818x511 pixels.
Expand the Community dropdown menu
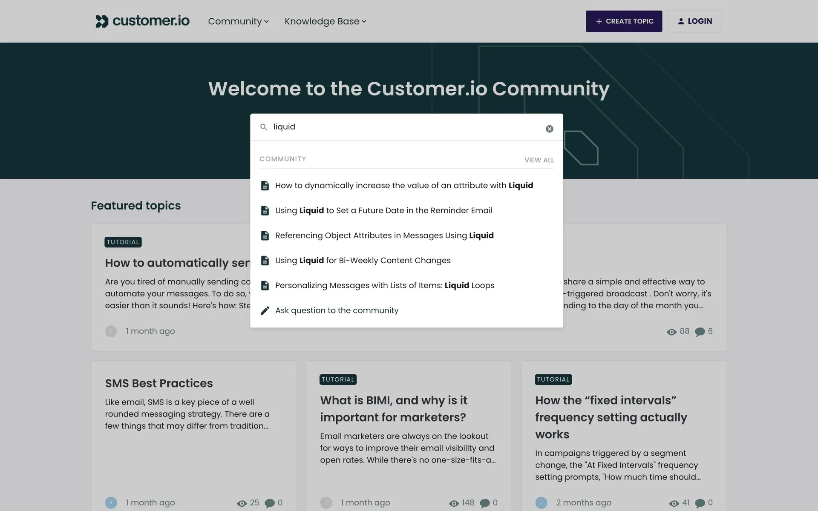238,21
